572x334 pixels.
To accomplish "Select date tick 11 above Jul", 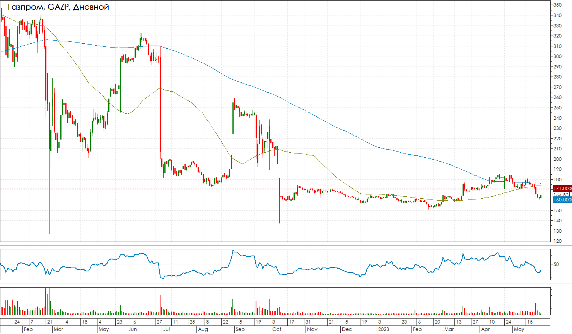I will click(x=175, y=322).
